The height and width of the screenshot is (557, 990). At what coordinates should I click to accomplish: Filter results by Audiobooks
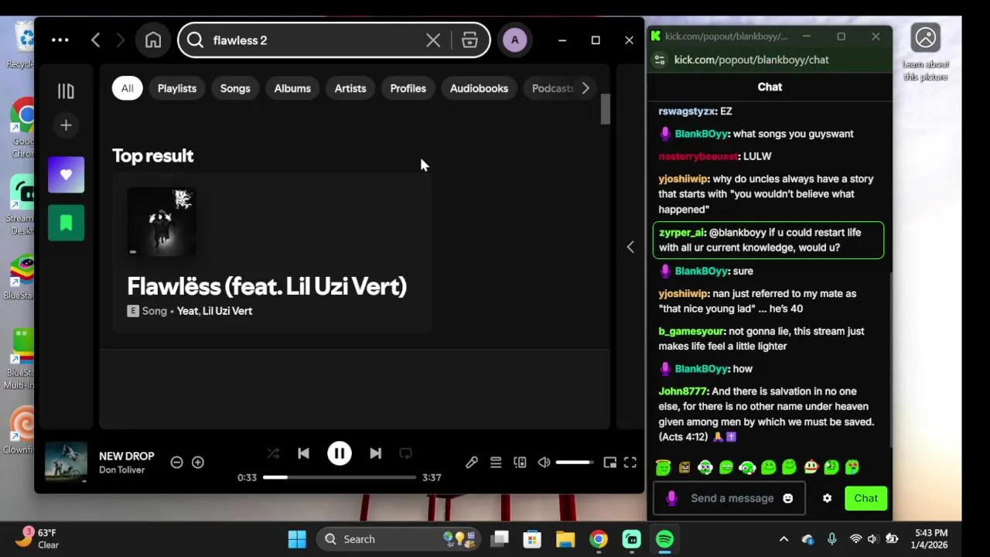coord(479,88)
